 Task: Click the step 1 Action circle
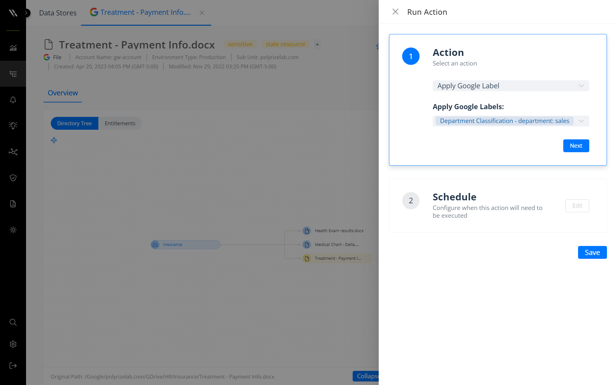point(411,56)
